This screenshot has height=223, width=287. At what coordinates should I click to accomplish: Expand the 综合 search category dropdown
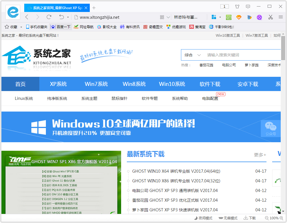coord(193,55)
